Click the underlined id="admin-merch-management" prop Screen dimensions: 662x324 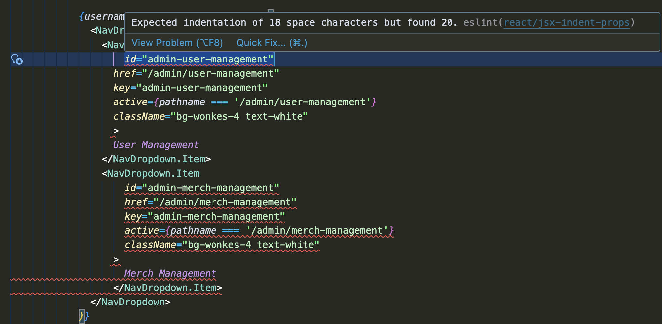(202, 188)
